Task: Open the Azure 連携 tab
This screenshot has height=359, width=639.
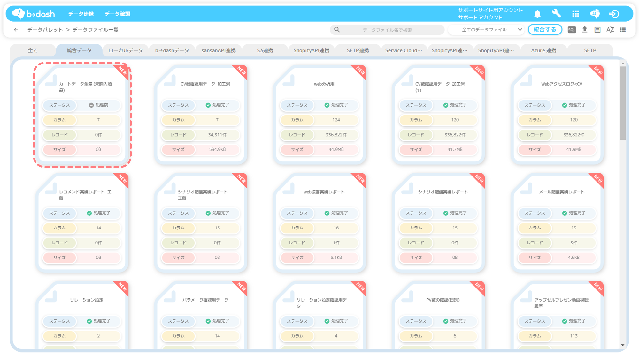Action: click(543, 50)
